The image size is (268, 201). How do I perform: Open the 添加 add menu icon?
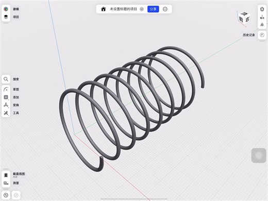click(x=6, y=97)
